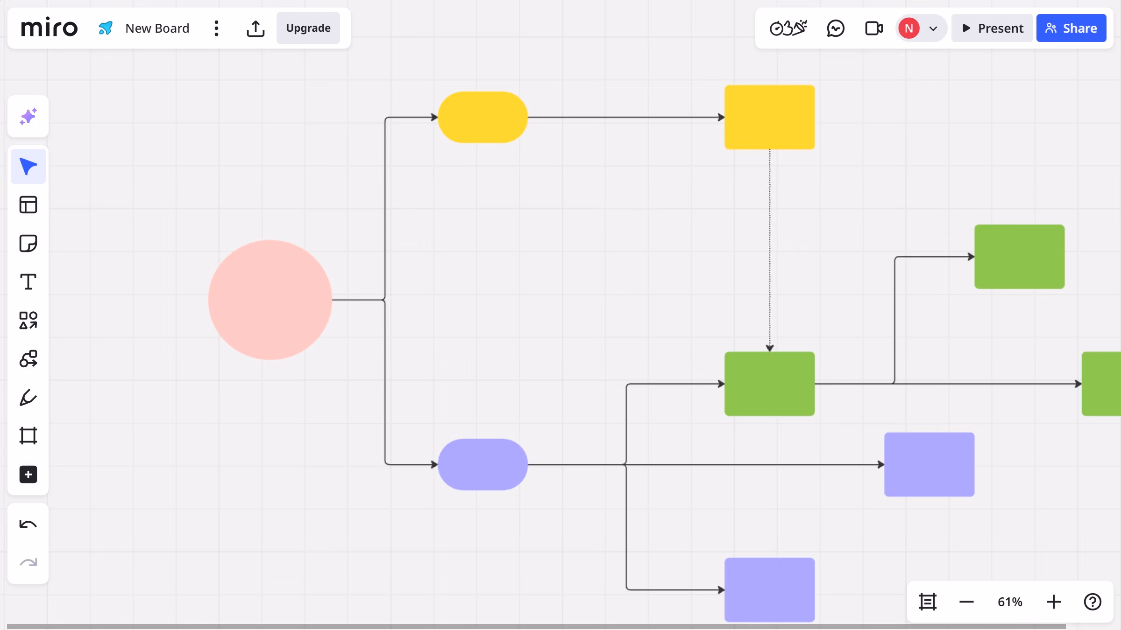This screenshot has height=630, width=1121.
Task: Click the Present button
Action: click(993, 28)
